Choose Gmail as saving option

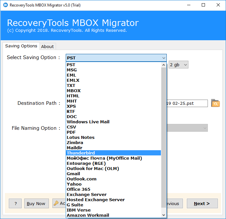(x=114, y=174)
